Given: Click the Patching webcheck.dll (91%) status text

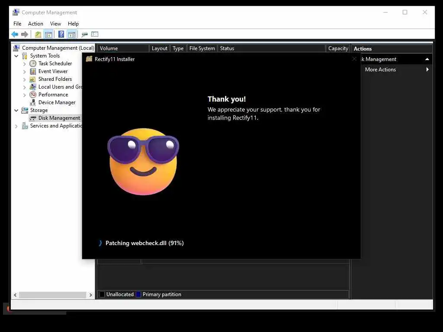Looking at the screenshot, I should [x=144, y=243].
